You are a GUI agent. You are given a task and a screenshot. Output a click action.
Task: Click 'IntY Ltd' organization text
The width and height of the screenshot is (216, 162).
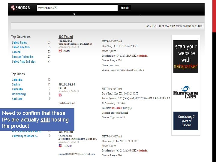(62, 88)
